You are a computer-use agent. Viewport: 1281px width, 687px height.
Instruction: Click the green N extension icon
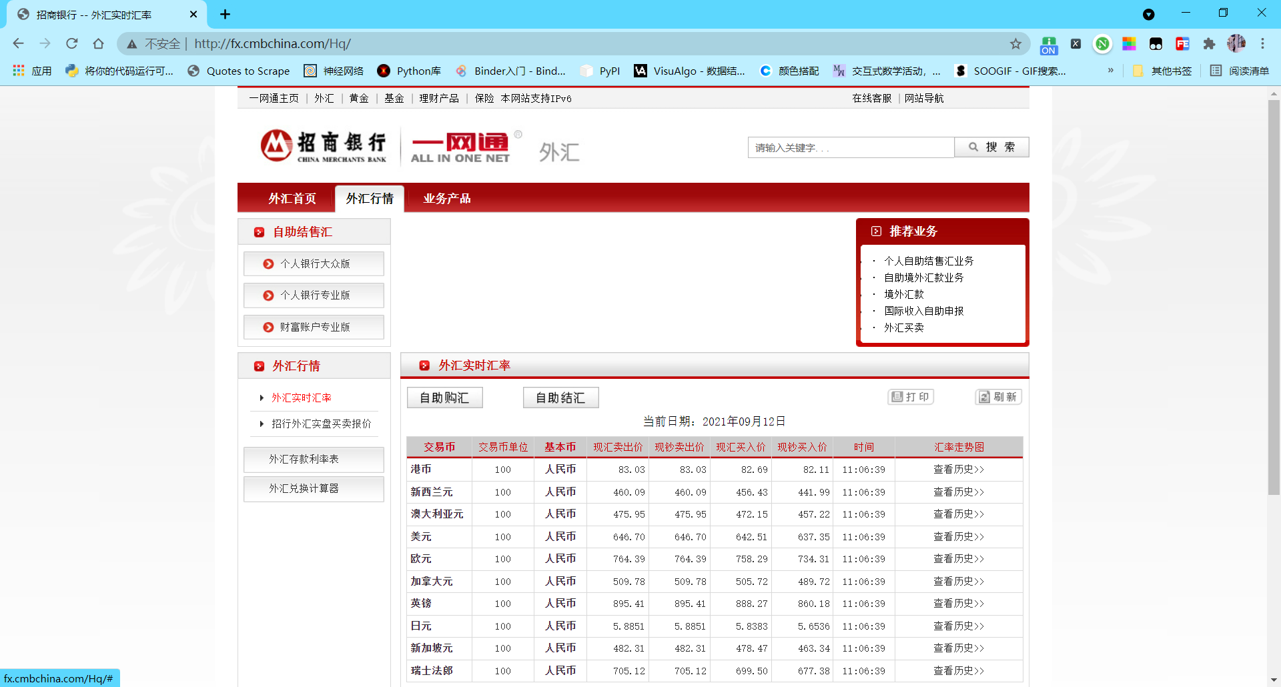tap(1102, 44)
